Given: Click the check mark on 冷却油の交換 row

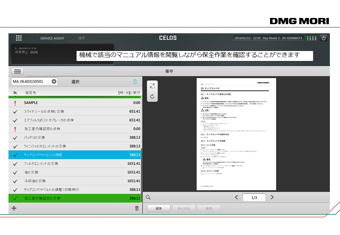Looking at the screenshot, I should pos(15,181).
